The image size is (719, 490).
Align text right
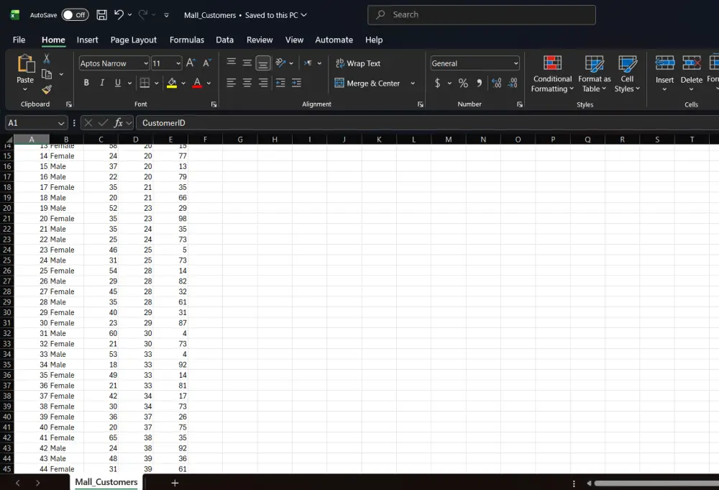(263, 83)
